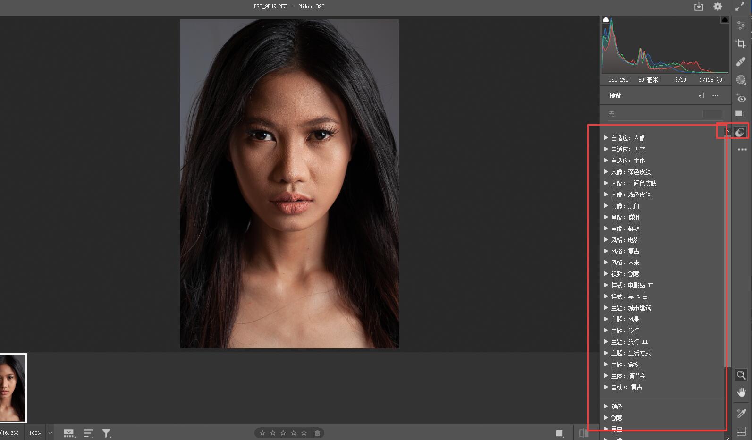Click the delete trash button by stars
752x440 pixels.
317,433
